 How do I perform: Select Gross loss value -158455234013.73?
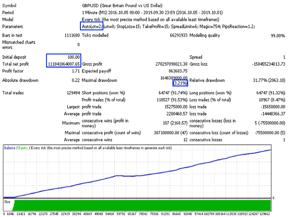[268, 64]
